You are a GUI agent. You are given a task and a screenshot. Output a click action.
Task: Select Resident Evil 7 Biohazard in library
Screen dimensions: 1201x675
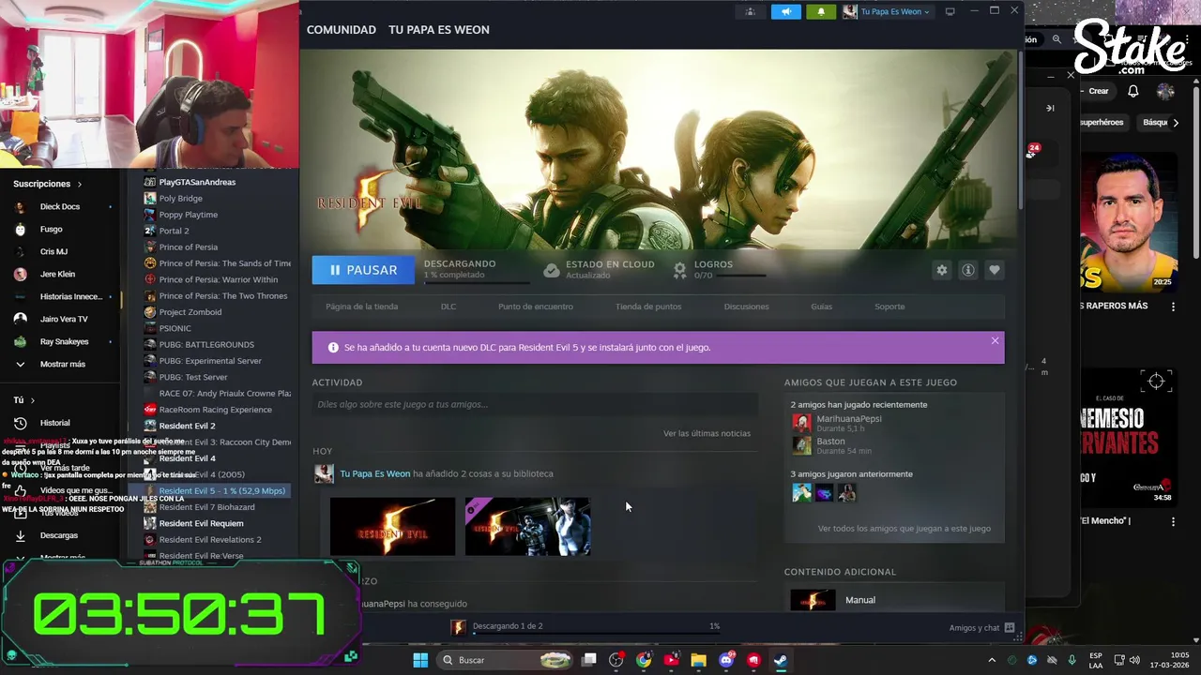[x=206, y=507]
